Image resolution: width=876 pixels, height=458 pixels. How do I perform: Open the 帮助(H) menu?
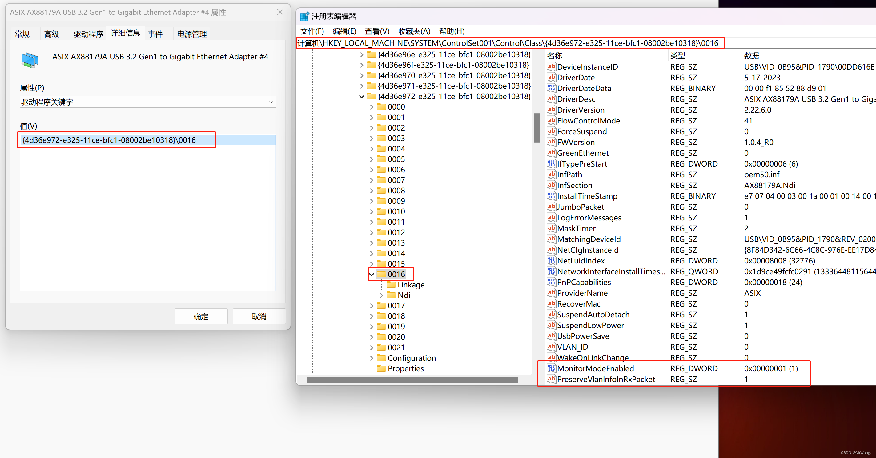(452, 31)
